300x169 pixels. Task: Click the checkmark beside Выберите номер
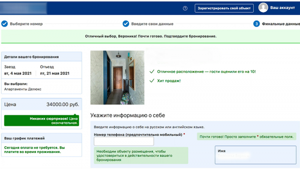[4, 24]
